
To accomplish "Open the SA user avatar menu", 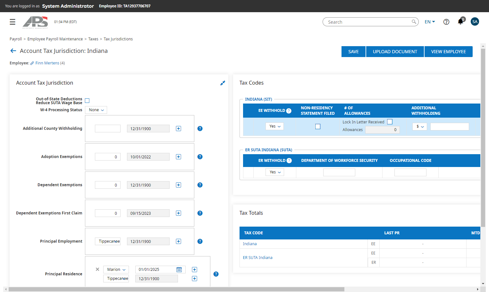I will coord(475,21).
